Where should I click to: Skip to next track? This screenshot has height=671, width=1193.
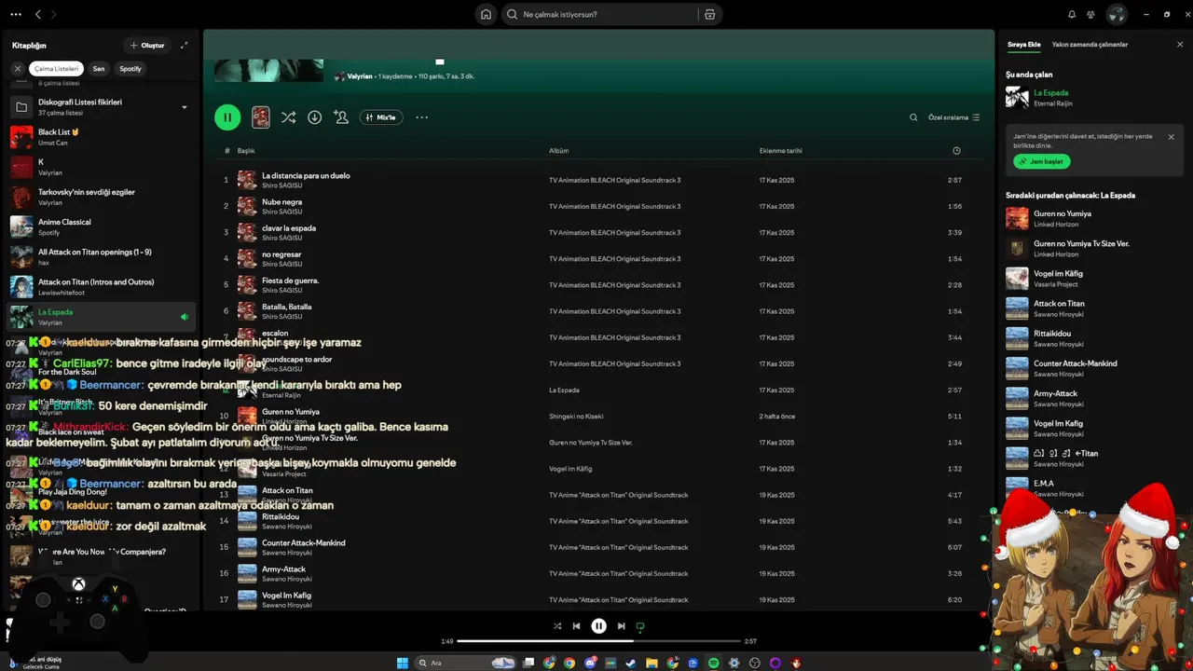pos(621,626)
